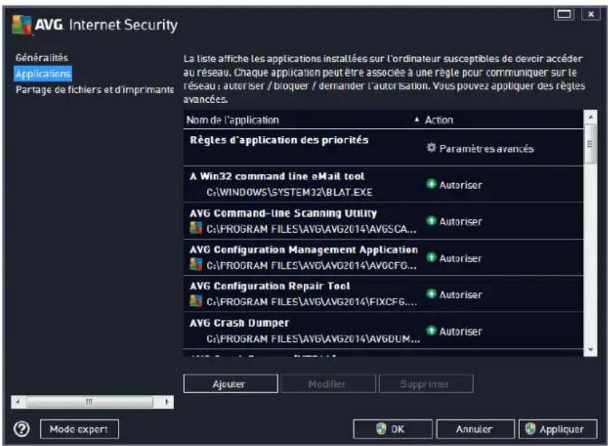The image size is (608, 446).
Task: Select AVG Configuration Management Application row
Action: pyautogui.click(x=383, y=258)
